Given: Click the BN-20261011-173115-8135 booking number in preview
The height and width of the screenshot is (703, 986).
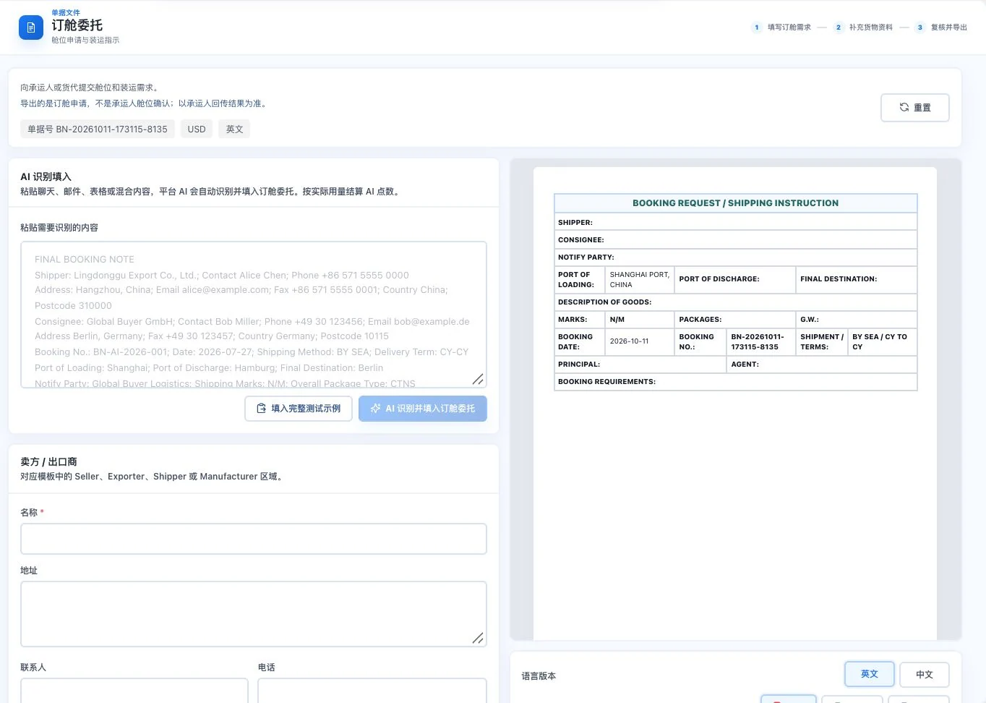Looking at the screenshot, I should [x=761, y=342].
